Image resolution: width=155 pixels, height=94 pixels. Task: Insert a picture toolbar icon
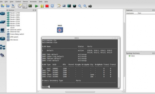[64, 6]
